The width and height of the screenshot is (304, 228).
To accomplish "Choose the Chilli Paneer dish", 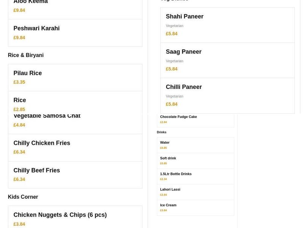I will click(x=184, y=87).
